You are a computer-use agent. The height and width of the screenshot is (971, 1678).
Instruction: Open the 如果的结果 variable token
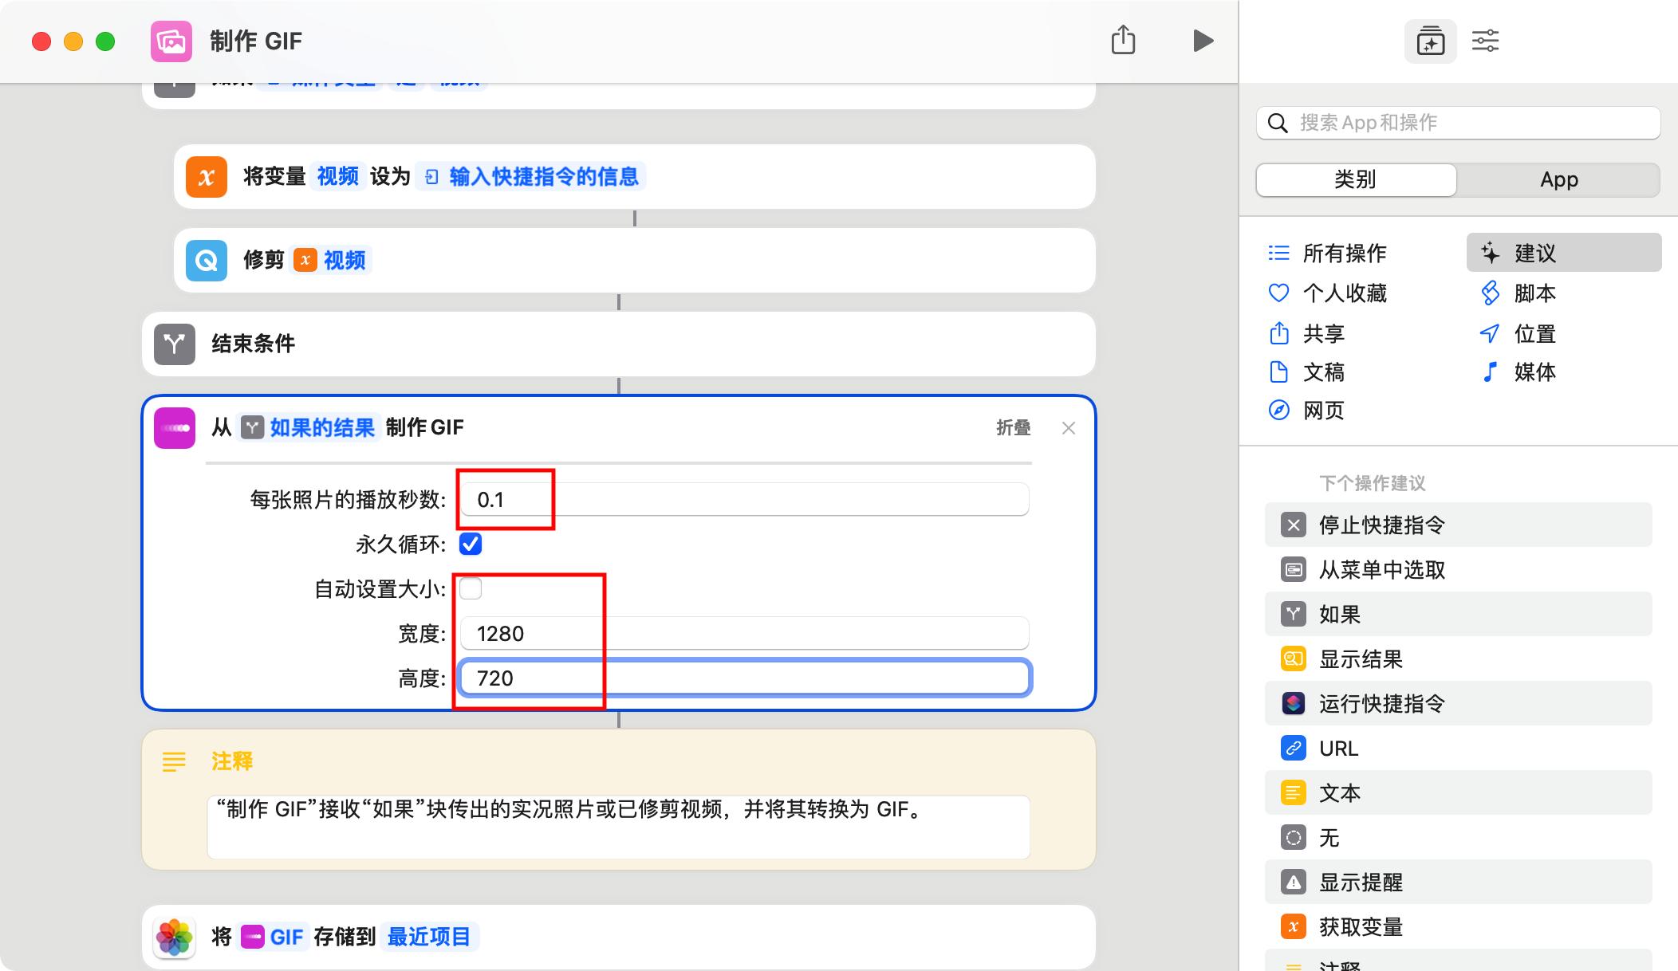[322, 427]
